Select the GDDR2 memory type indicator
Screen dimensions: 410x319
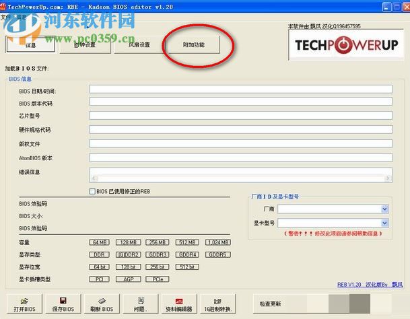pyautogui.click(x=129, y=254)
